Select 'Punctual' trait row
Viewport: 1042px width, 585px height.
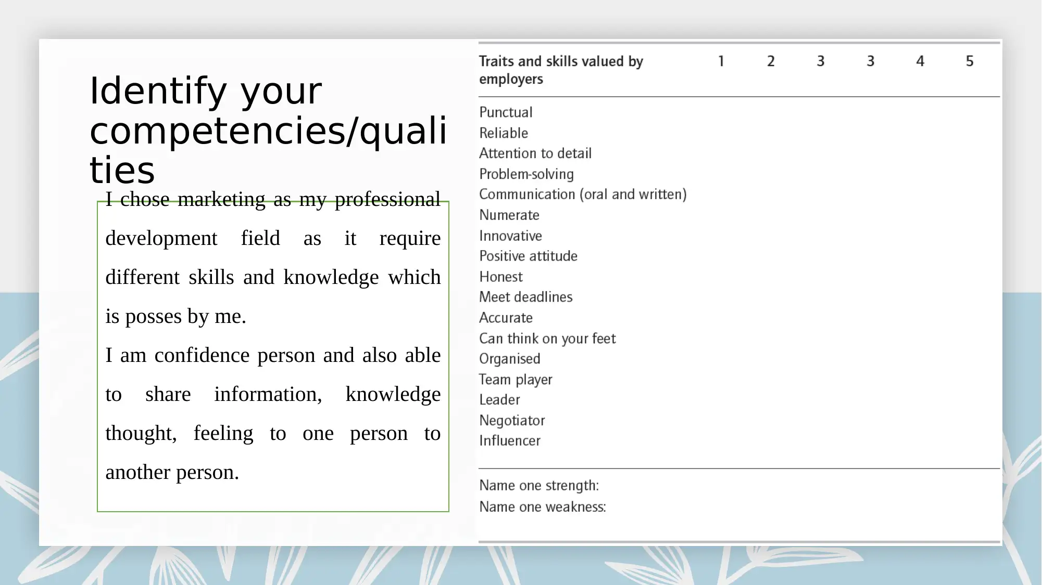pos(506,111)
